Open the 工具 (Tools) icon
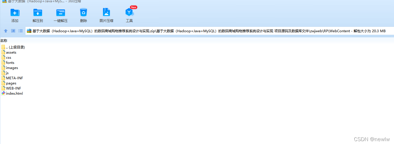The width and height of the screenshot is (394, 144). (129, 12)
